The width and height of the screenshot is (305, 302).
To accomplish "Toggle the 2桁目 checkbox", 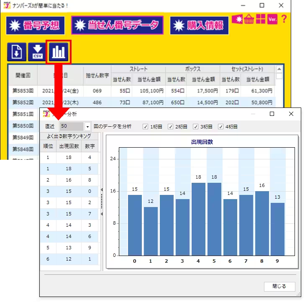I will 170,127.
